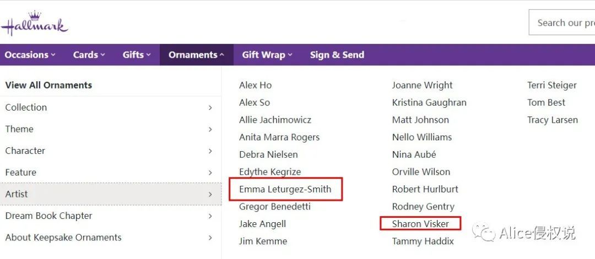Go to Sign & Send
The image size is (595, 259).
[x=337, y=55]
